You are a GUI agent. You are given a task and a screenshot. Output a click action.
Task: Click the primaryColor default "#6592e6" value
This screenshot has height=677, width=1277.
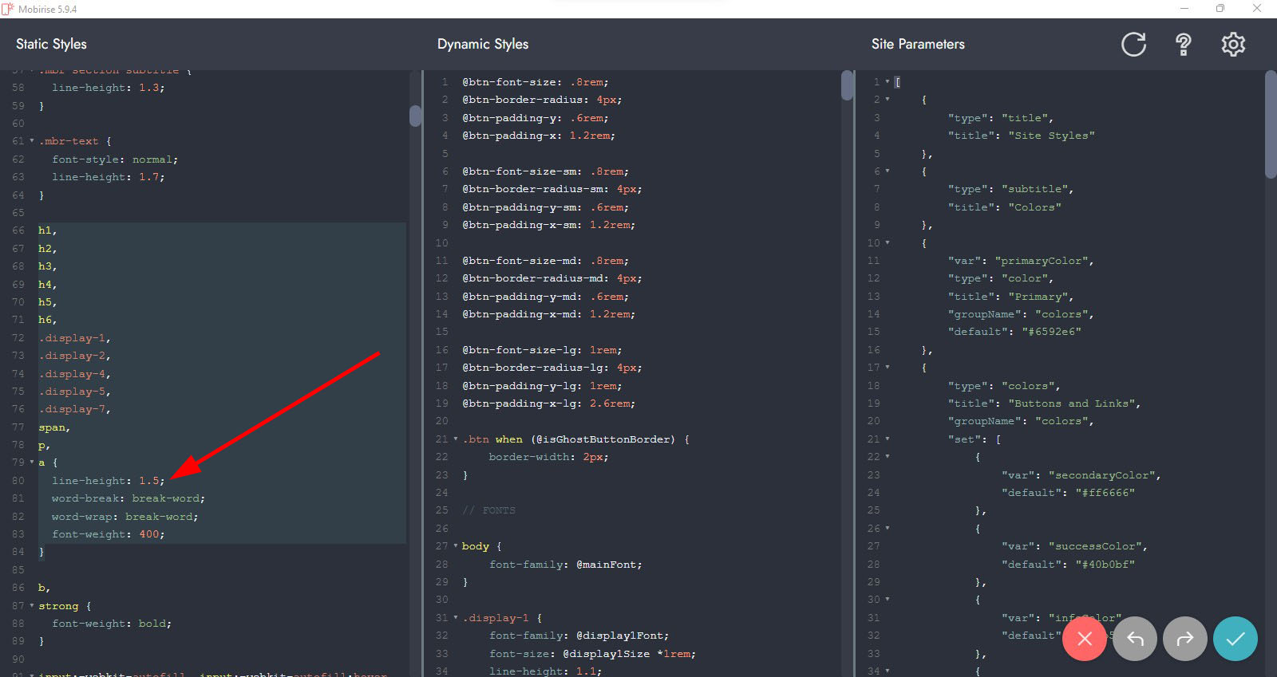tap(1051, 332)
